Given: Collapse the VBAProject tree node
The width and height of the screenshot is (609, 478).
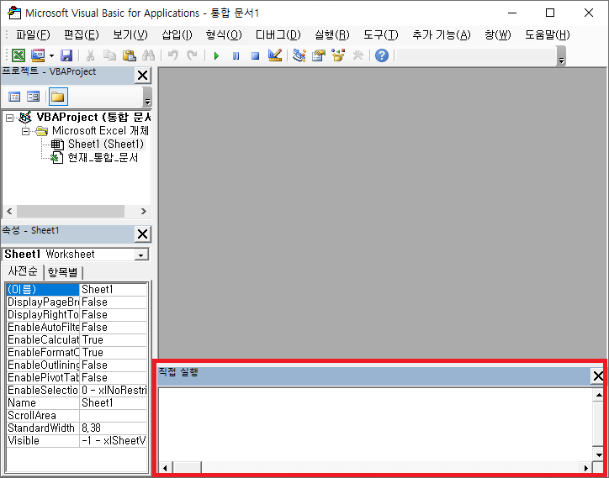Looking at the screenshot, I should 10,118.
